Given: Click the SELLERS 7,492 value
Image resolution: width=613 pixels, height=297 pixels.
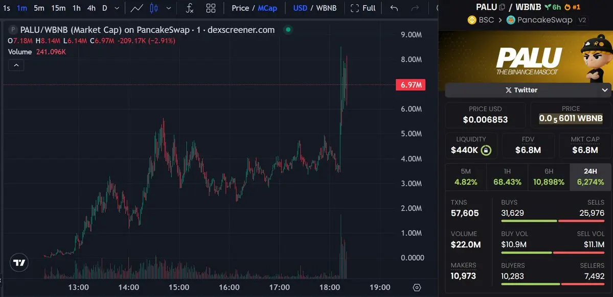Looking at the screenshot, I should [595, 276].
